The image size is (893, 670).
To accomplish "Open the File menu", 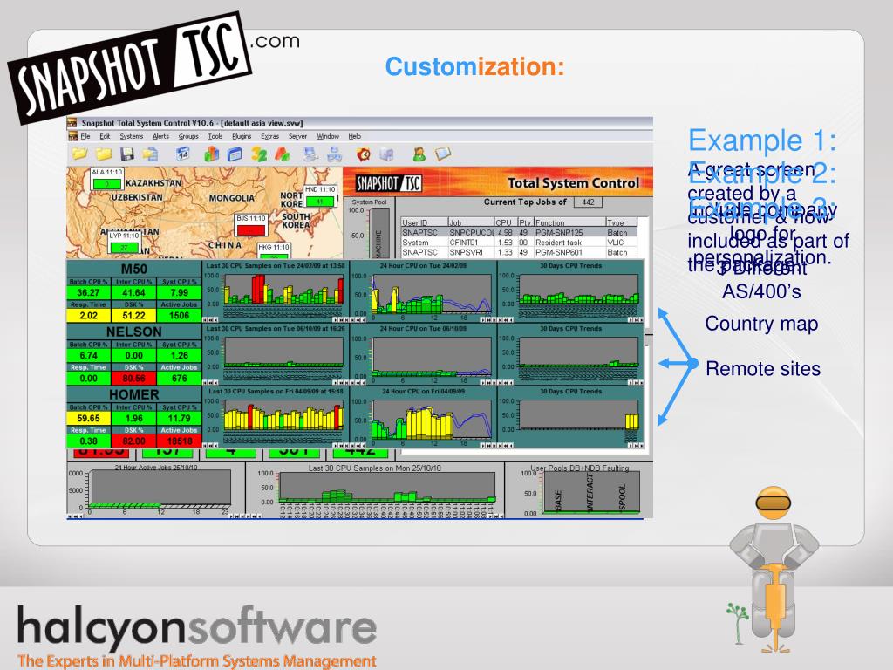I will coord(85,137).
